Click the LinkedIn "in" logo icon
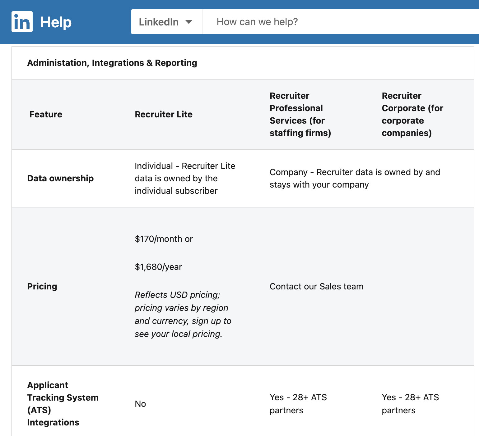This screenshot has height=436, width=479. pos(22,21)
